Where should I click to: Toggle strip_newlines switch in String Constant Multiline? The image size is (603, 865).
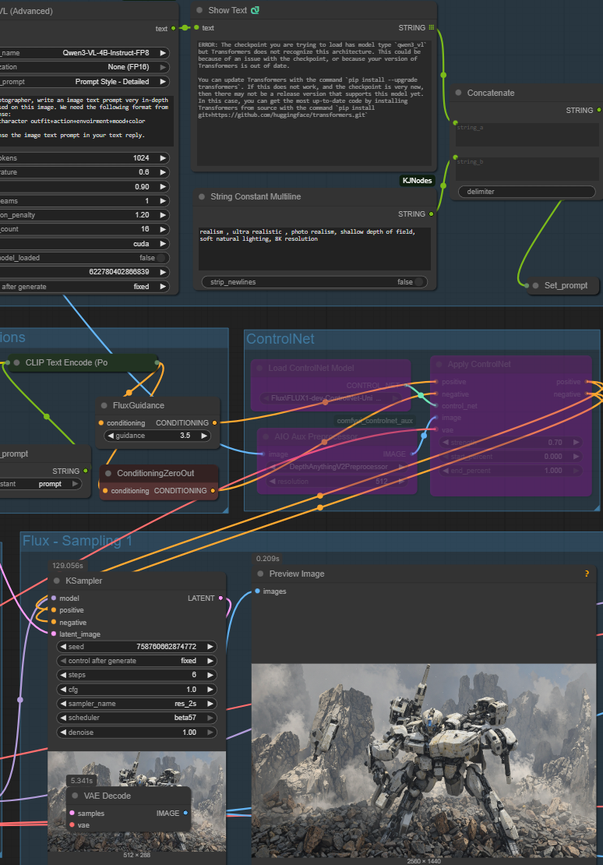[419, 282]
